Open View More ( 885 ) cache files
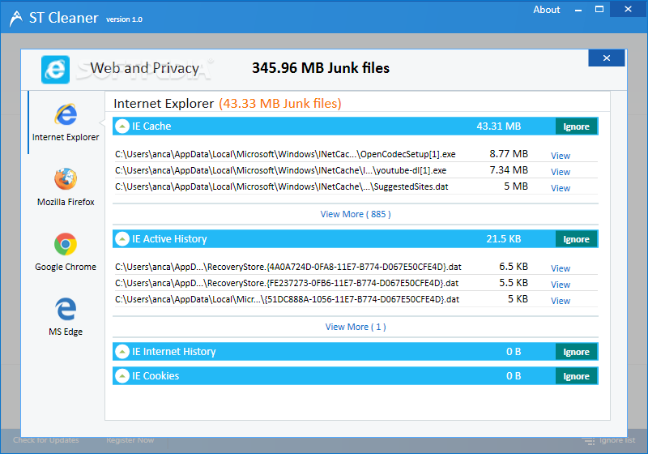The image size is (648, 454). (356, 214)
